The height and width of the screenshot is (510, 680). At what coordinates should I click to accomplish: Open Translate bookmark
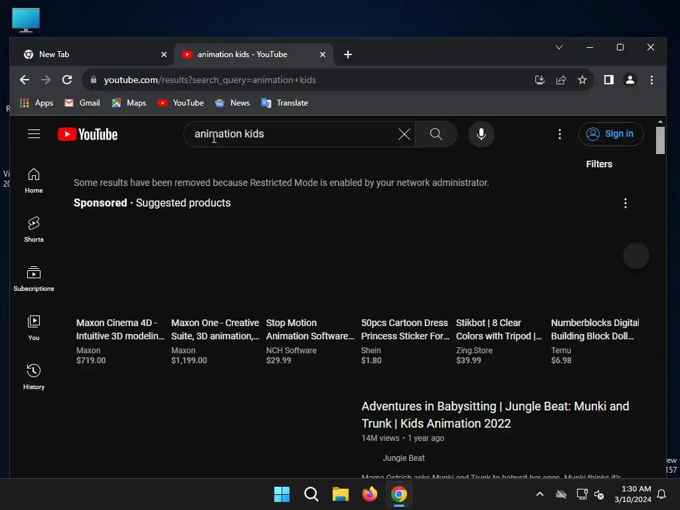click(x=285, y=103)
